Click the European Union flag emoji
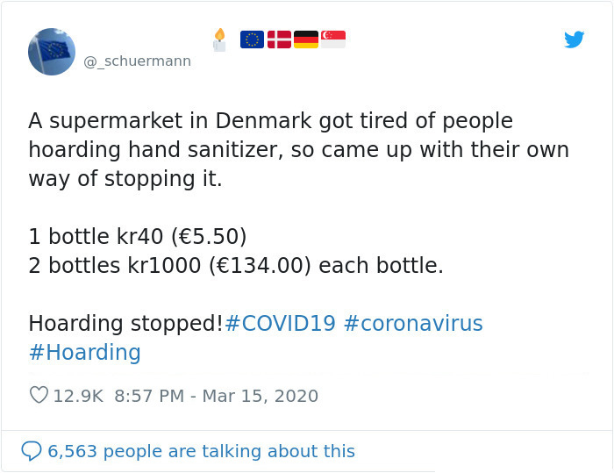 [252, 39]
